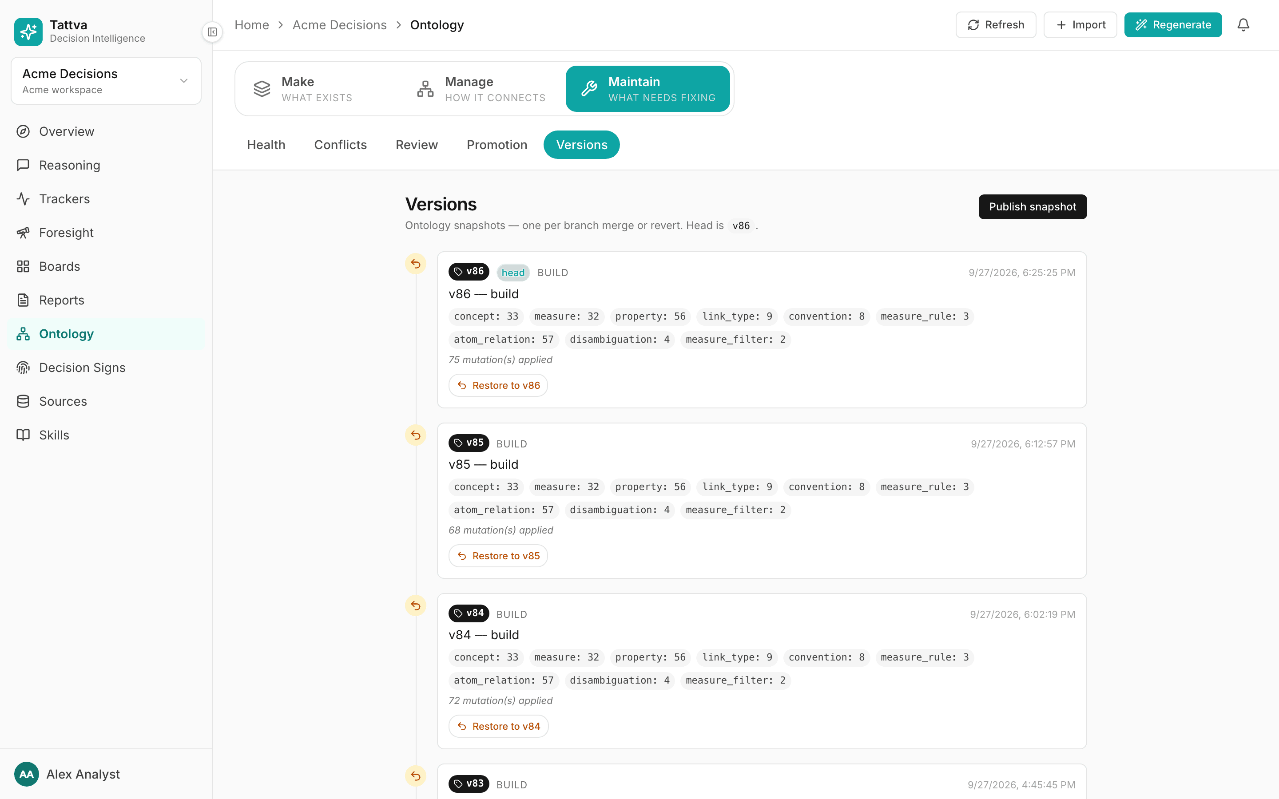This screenshot has width=1279, height=799.
Task: Click the v86 version tag badge
Action: coord(469,272)
